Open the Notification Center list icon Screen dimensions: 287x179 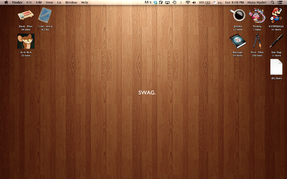tap(280, 2)
